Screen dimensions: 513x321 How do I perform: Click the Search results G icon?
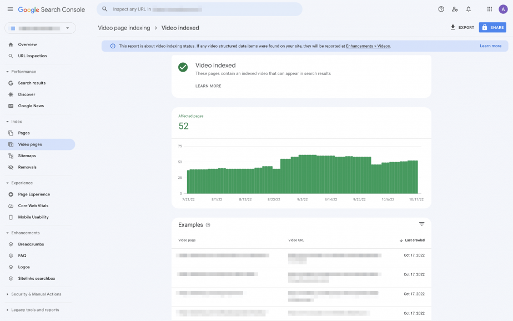pyautogui.click(x=11, y=83)
